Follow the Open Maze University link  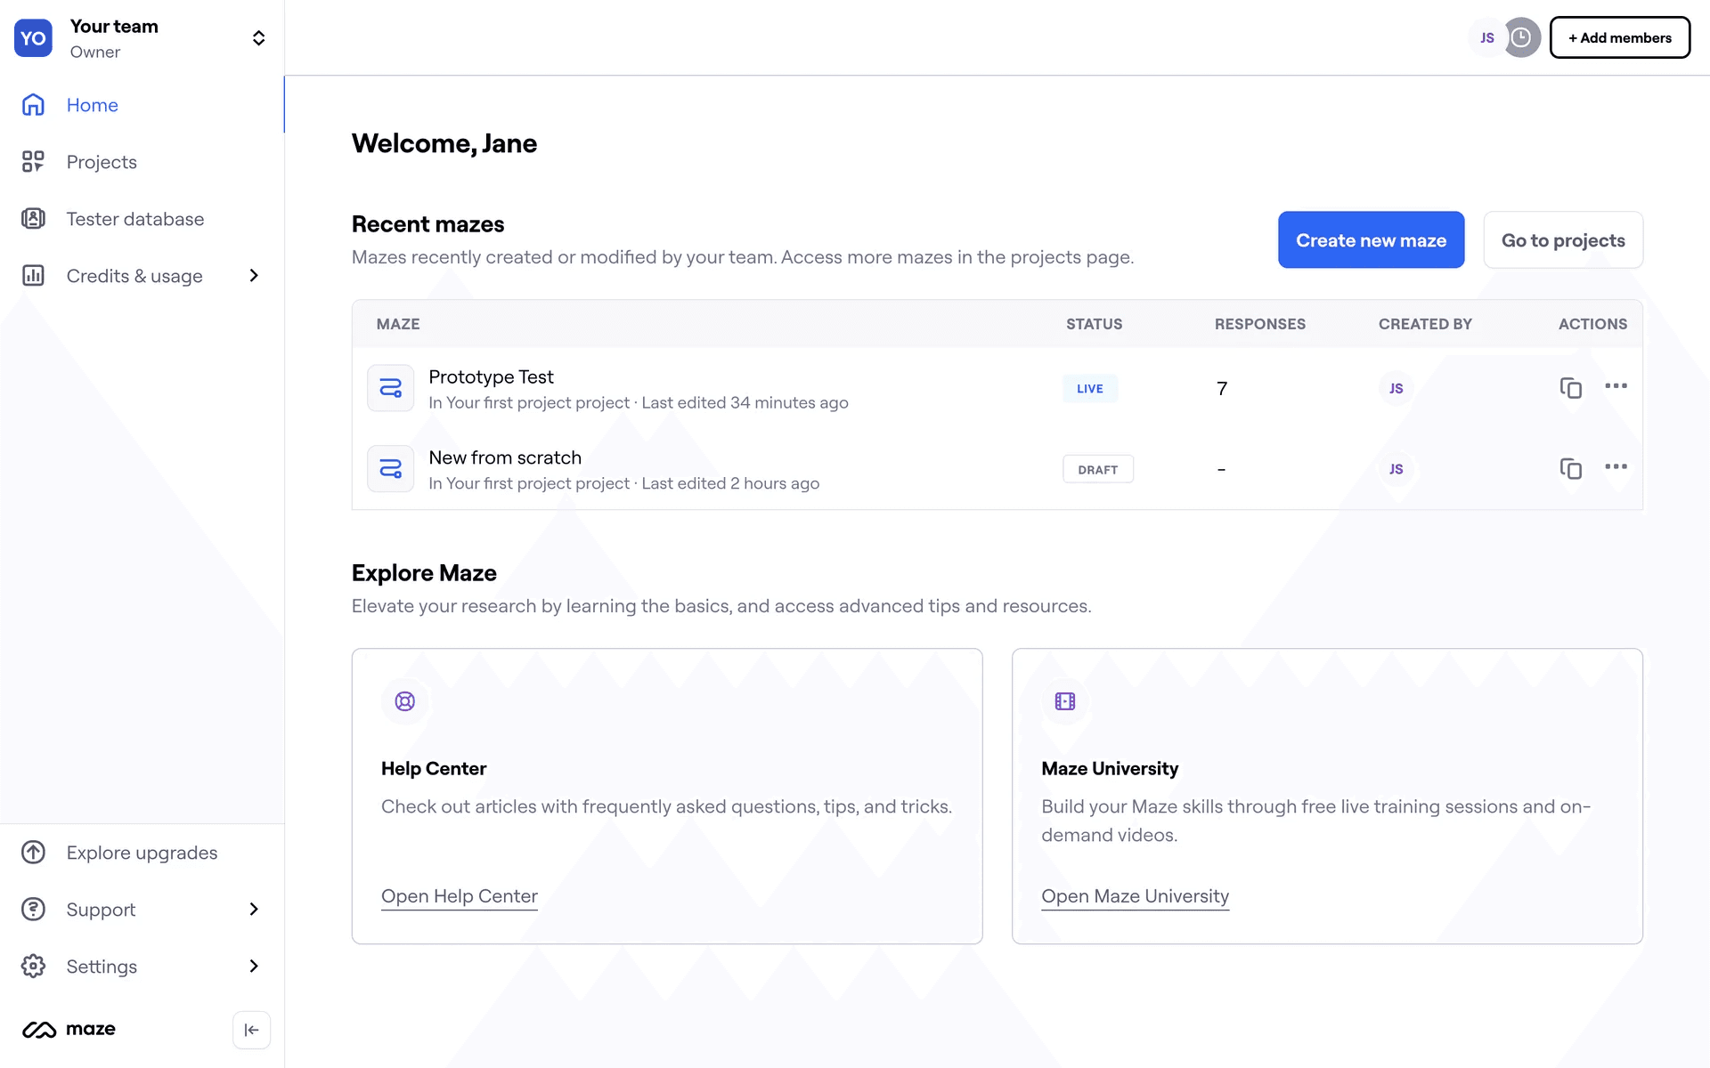(1135, 896)
